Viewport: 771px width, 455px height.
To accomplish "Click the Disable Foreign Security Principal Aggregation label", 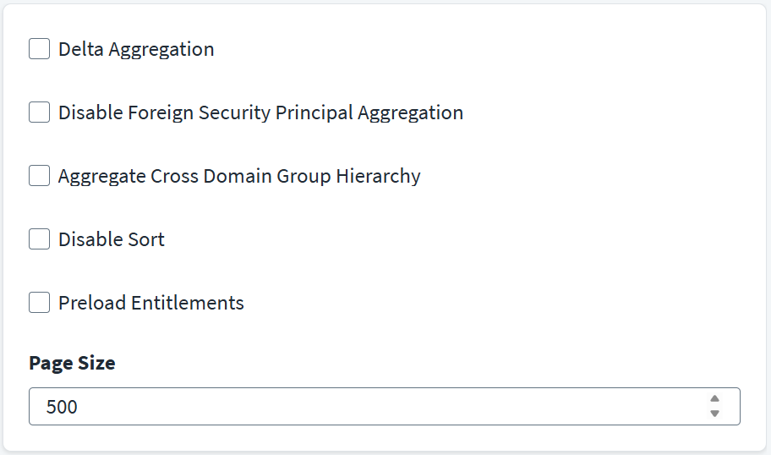I will [260, 112].
